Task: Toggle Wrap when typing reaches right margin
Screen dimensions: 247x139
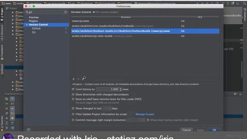Action: (x=148, y=120)
